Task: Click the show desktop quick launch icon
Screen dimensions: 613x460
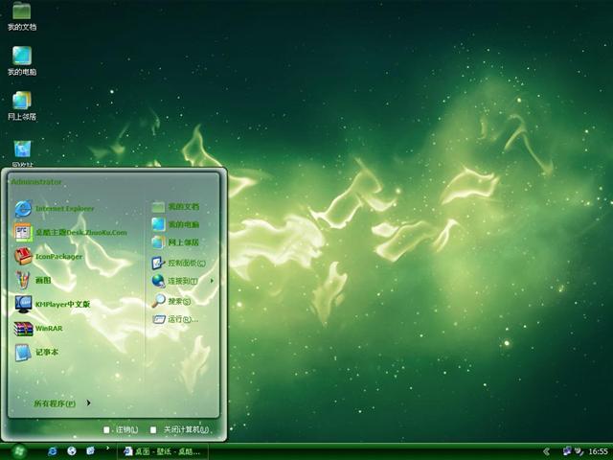Action: click(x=91, y=451)
